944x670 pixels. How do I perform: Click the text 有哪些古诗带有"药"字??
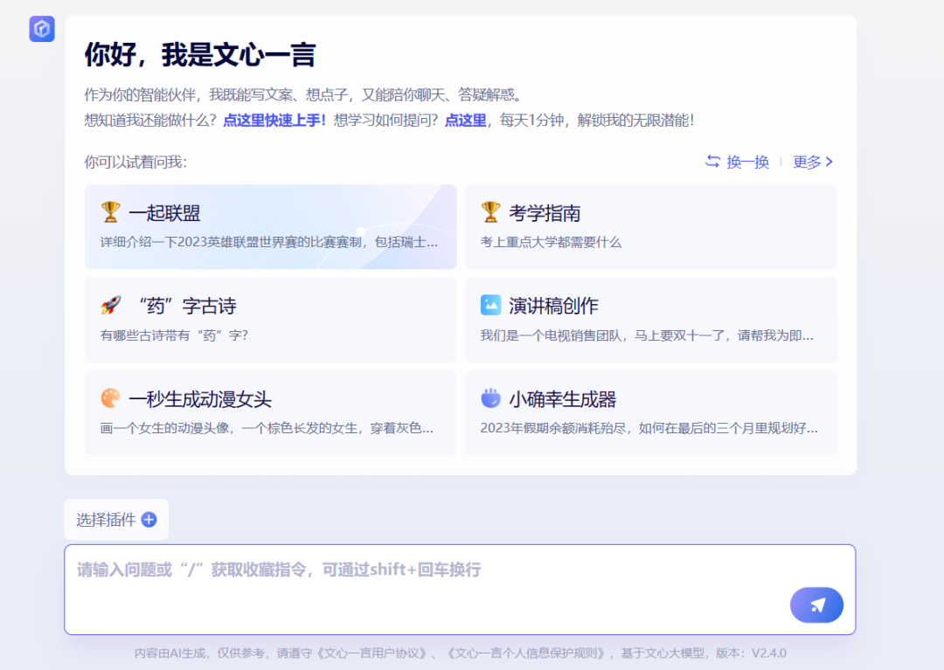pos(174,335)
